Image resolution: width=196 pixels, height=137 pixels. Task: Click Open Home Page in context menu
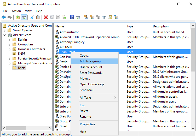click(x=95, y=84)
